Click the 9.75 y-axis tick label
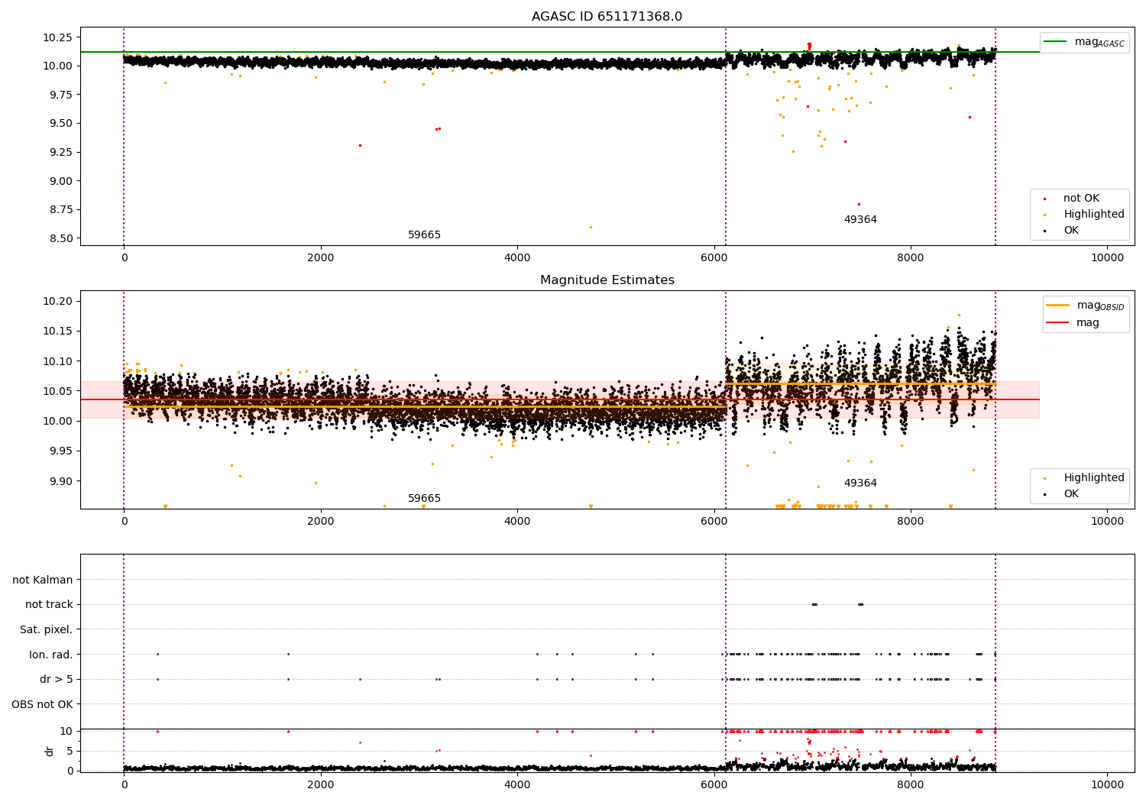1146x802 pixels. coord(60,95)
